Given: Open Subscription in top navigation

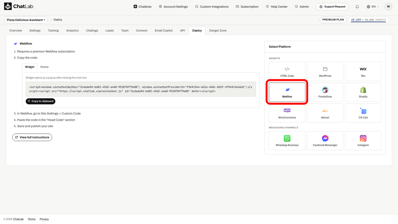Looking at the screenshot, I should pos(247,7).
